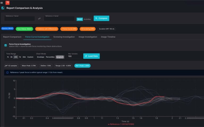This screenshot has width=204, height=127.
Task: Switch to Report Comparison tab
Action: point(12,37)
